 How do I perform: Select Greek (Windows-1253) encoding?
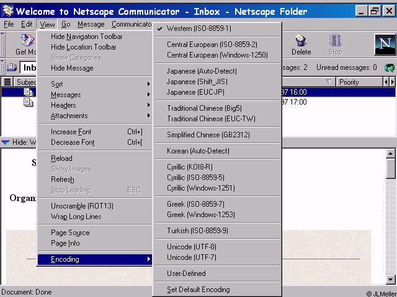pos(218,215)
